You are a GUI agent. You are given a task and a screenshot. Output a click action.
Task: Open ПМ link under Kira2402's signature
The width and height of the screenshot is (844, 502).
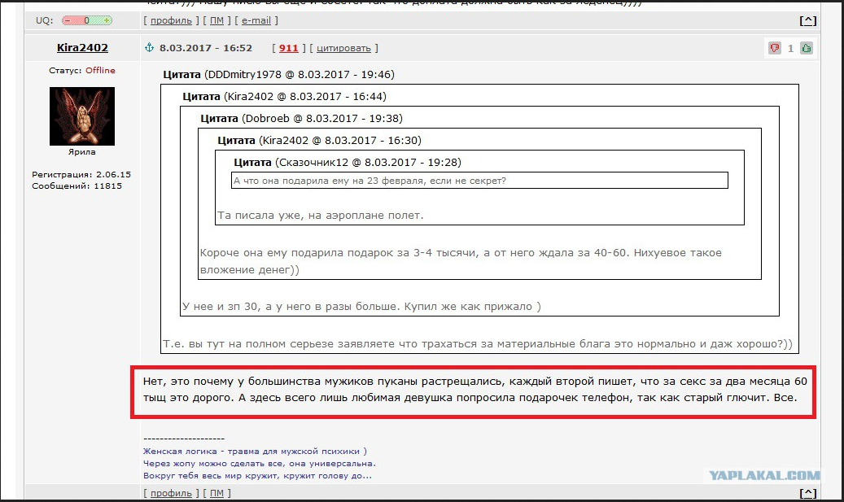[217, 493]
